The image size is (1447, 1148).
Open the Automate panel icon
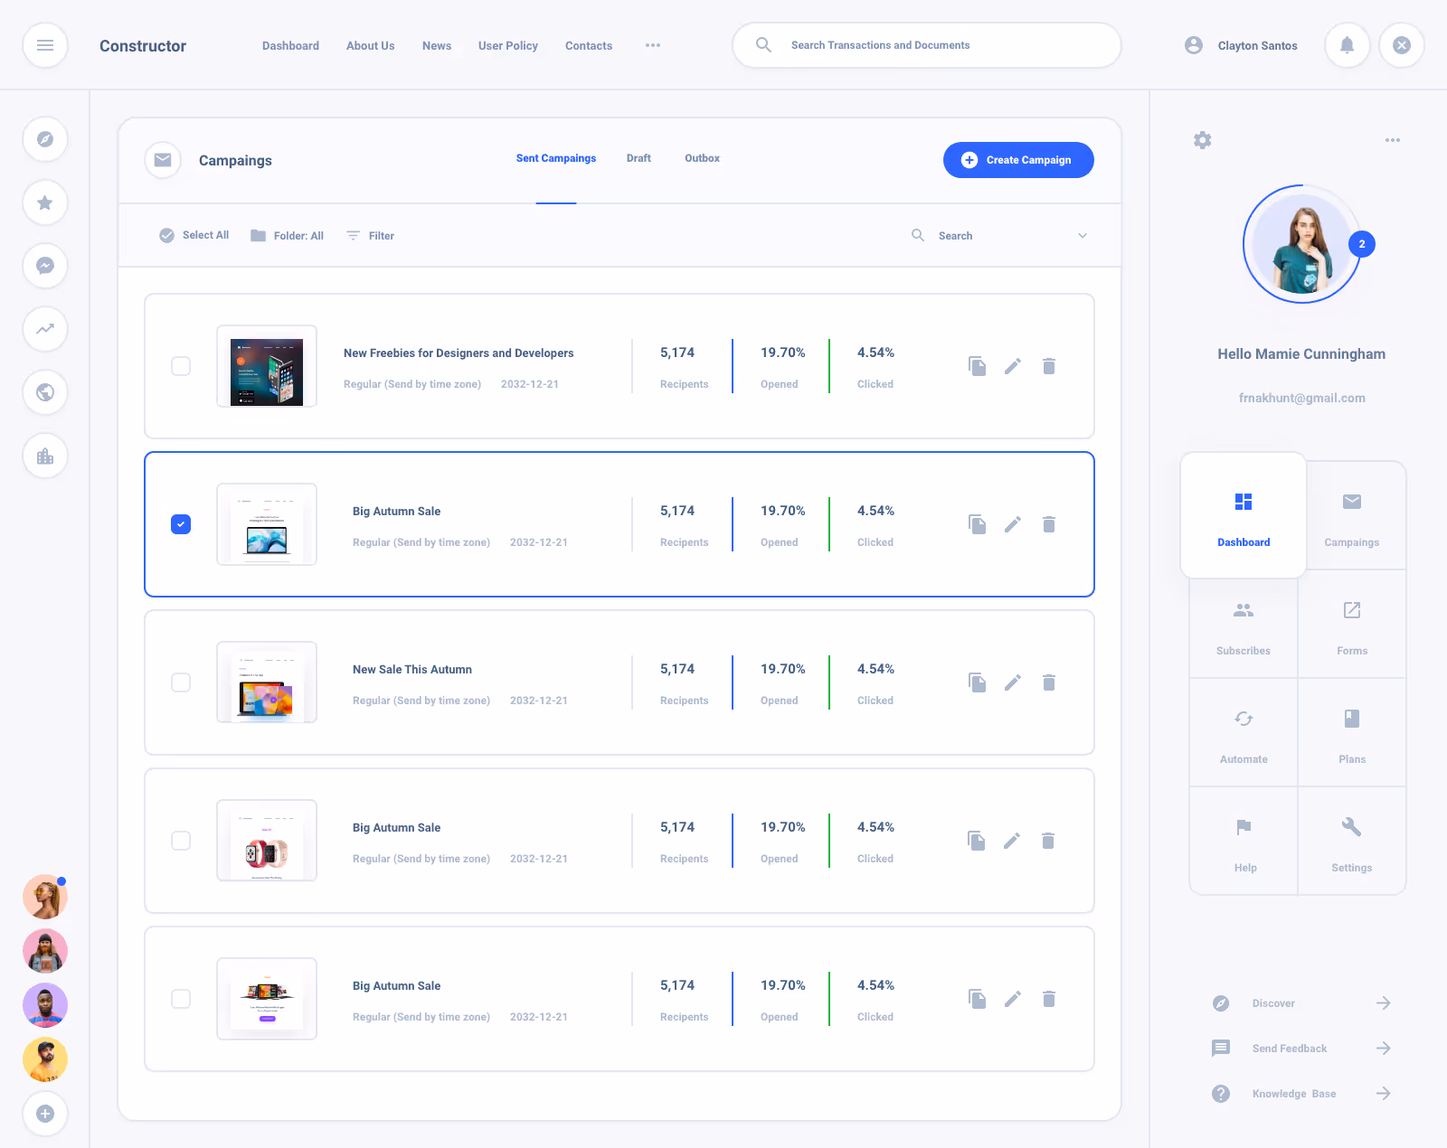coord(1243,732)
